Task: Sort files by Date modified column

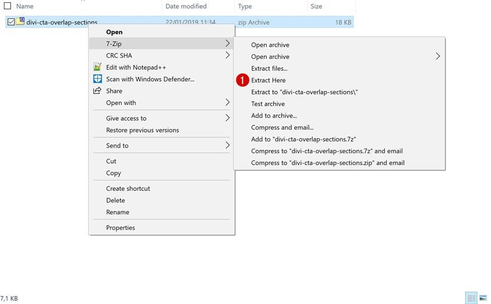Action: (186, 6)
